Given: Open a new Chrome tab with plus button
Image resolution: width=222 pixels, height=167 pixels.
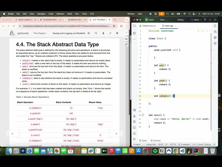Looking at the screenshot, I should coord(115,20).
